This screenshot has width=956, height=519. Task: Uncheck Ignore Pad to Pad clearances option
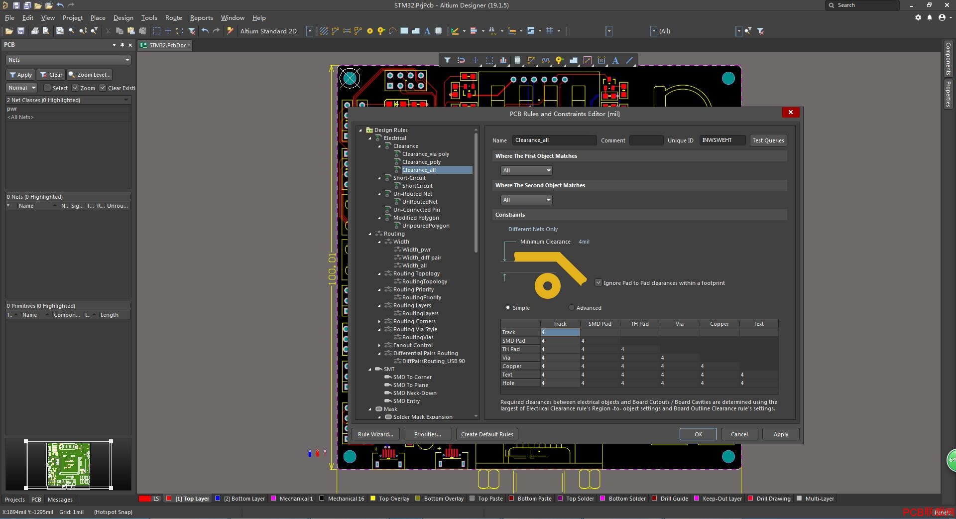click(598, 282)
